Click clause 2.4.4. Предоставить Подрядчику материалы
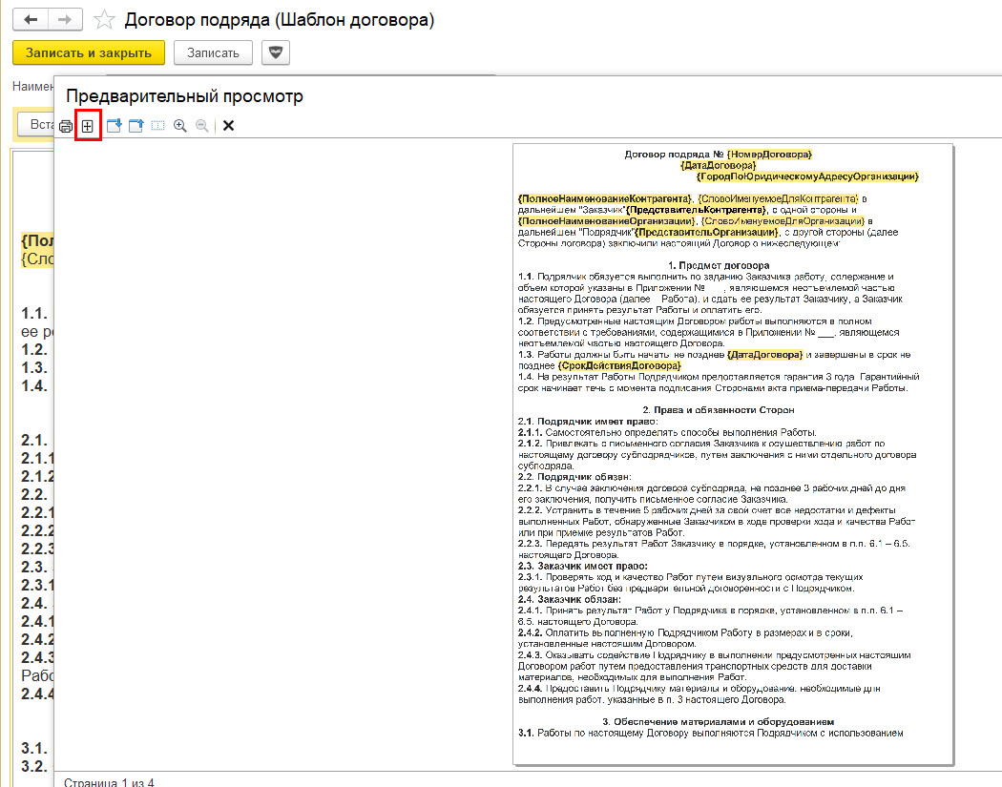 click(699, 694)
